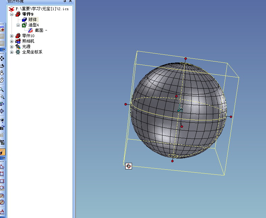This screenshot has width=266, height=218.
Task: Toggle the highlighted Perspective view button
Action: pyautogui.click(x=2, y=152)
